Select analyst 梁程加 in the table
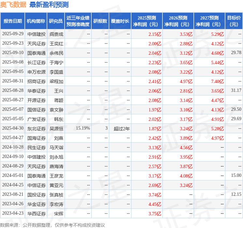The width and height of the screenshot is (243, 228). [56, 81]
